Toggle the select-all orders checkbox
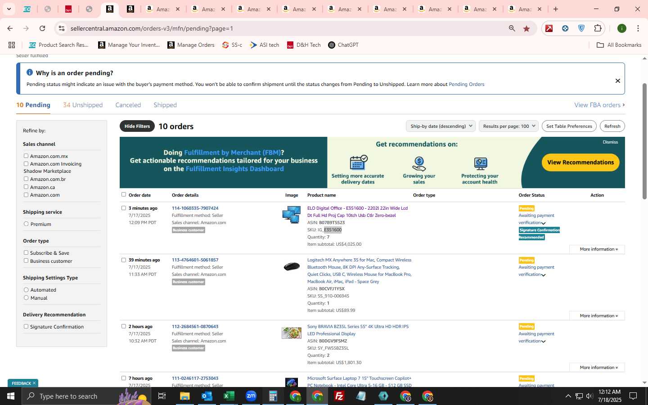 tap(124, 194)
